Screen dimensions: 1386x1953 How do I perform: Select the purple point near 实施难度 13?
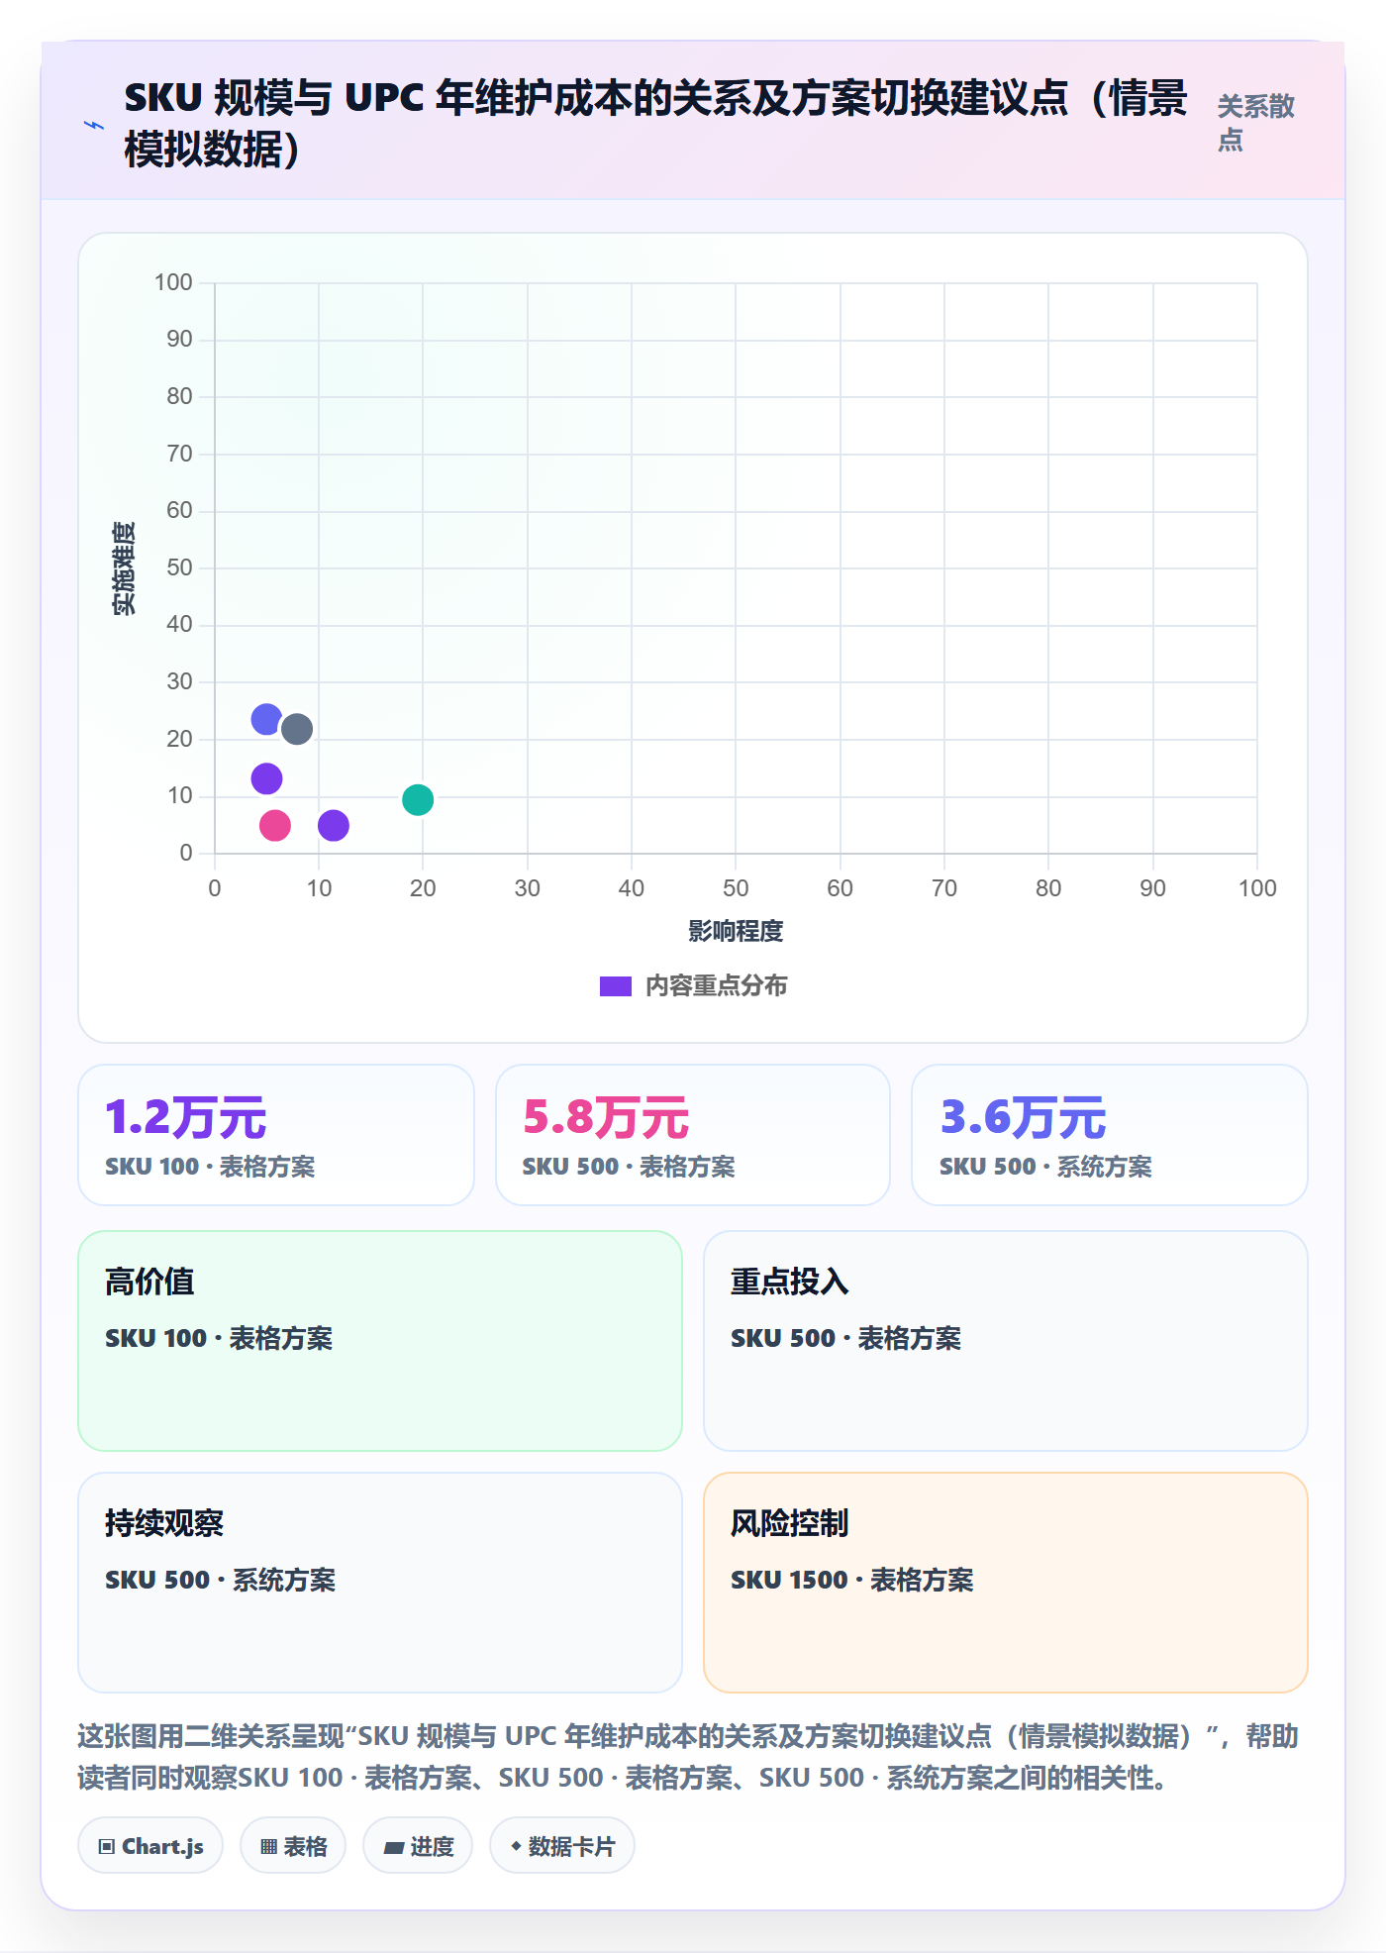point(266,778)
